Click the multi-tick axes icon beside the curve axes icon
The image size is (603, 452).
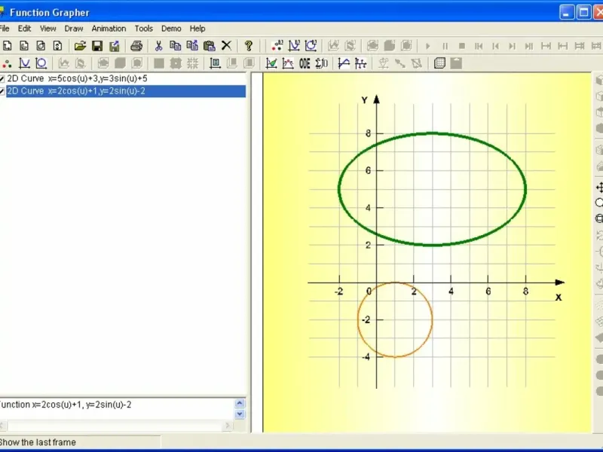(361, 63)
